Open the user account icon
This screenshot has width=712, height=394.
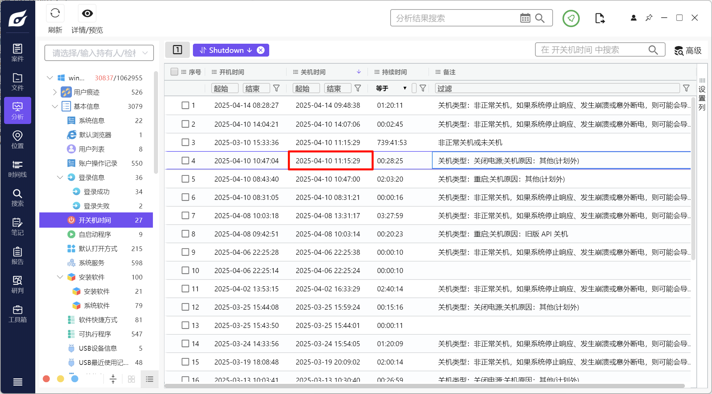633,18
